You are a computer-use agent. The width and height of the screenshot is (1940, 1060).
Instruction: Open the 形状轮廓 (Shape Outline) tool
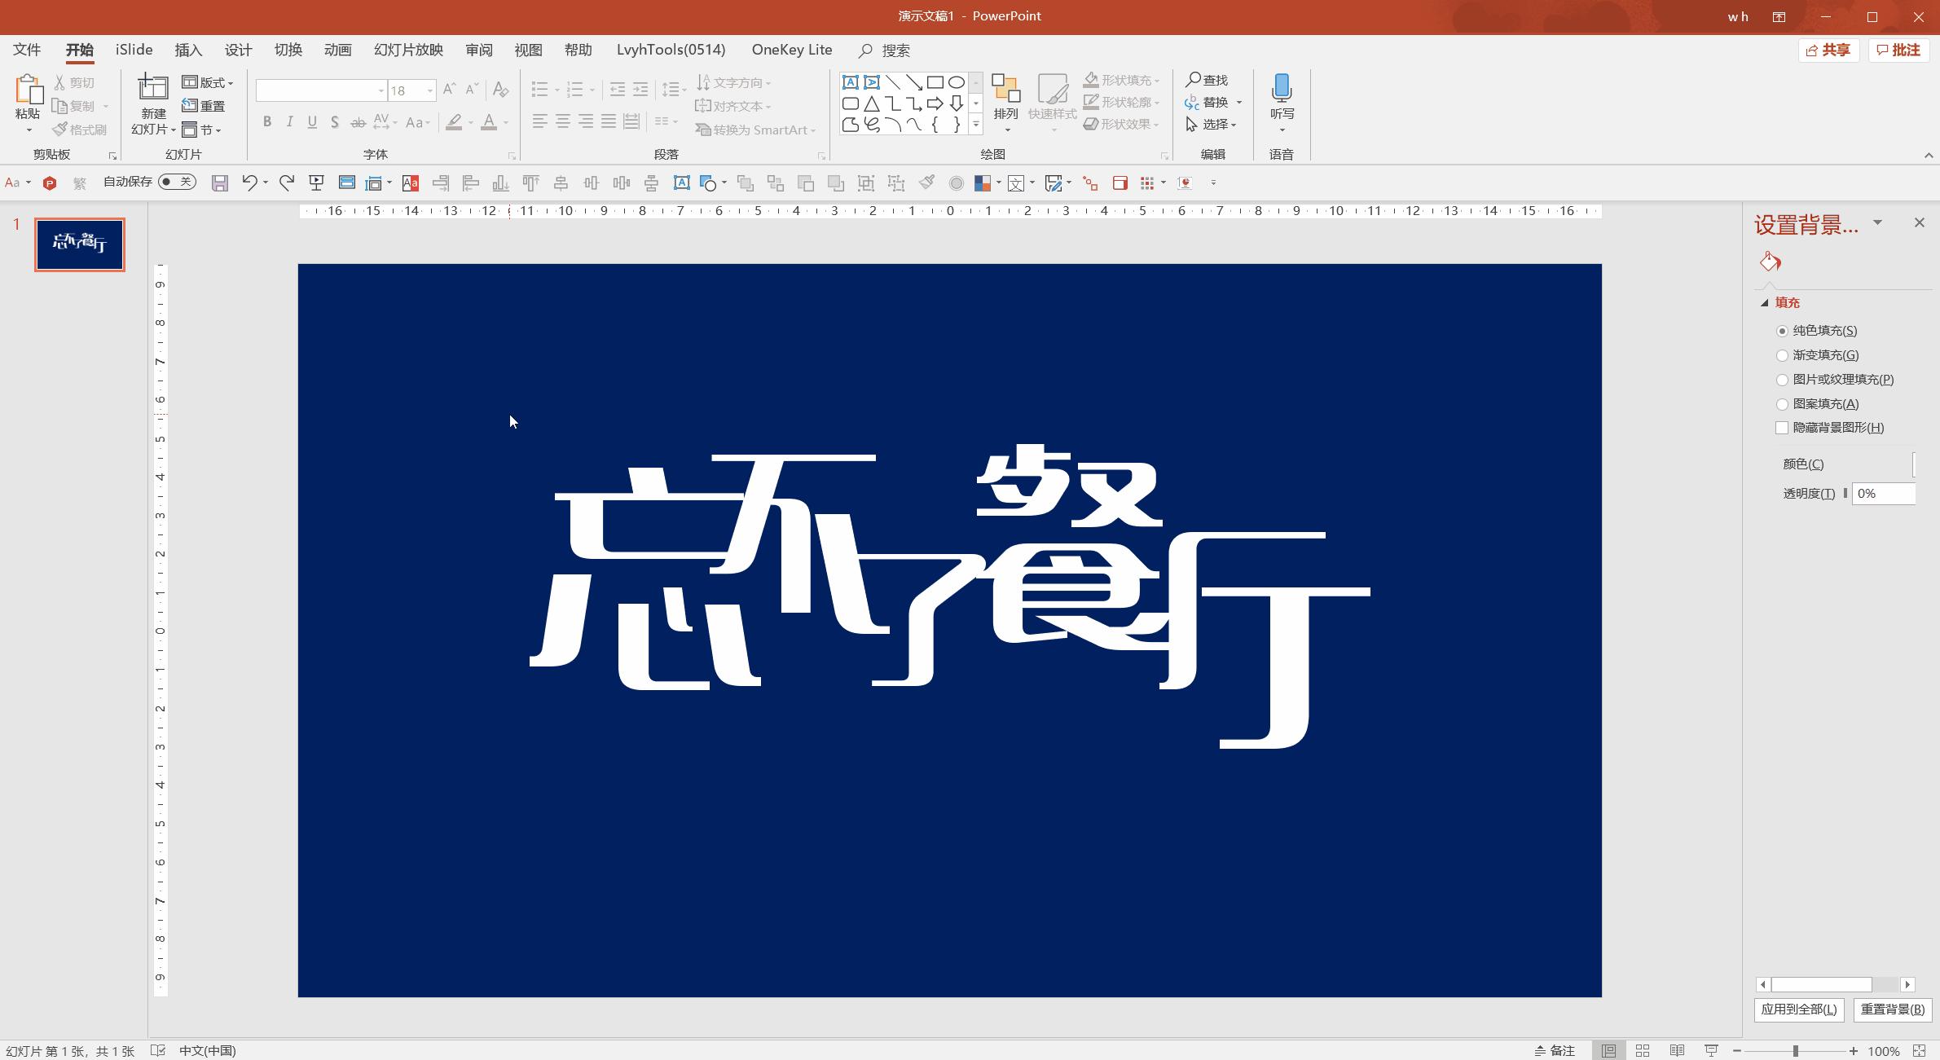(1122, 101)
